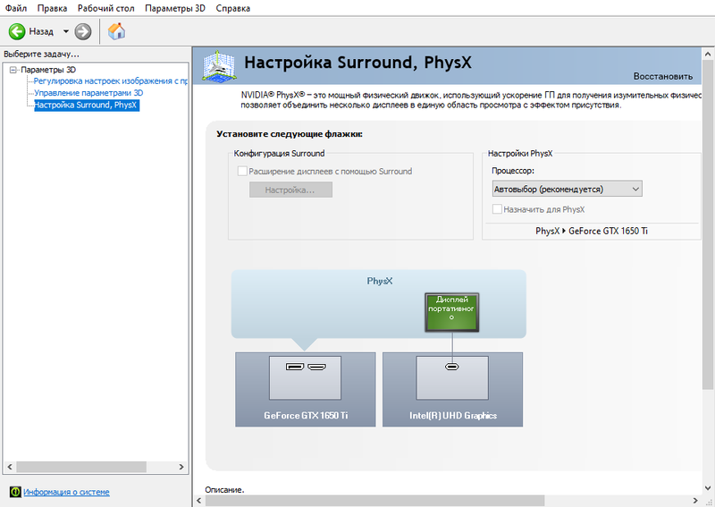Click the 'Восстановить' link
The image size is (715, 507).
click(662, 76)
